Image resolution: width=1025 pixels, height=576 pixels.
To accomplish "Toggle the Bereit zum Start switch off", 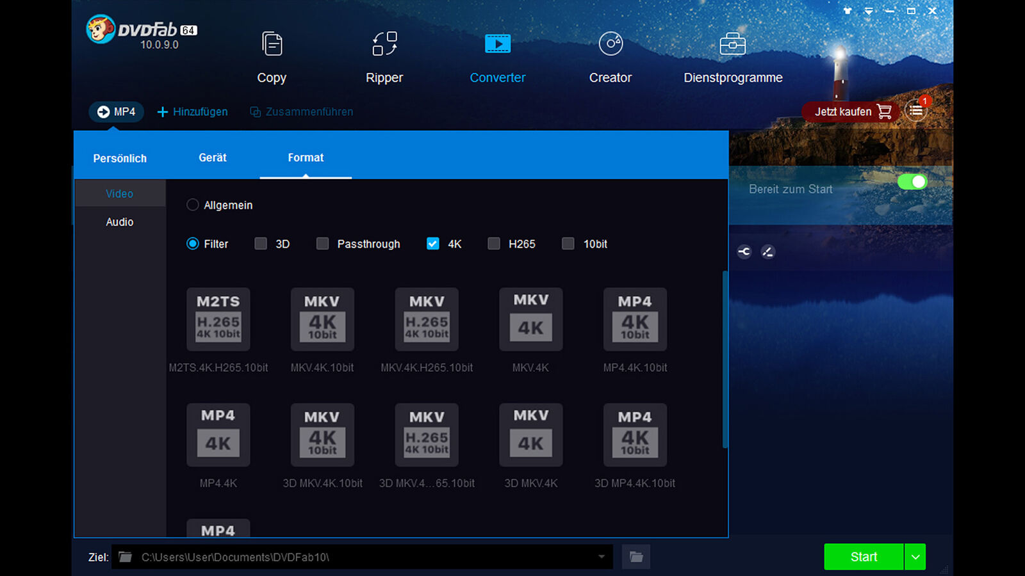I will (912, 182).
